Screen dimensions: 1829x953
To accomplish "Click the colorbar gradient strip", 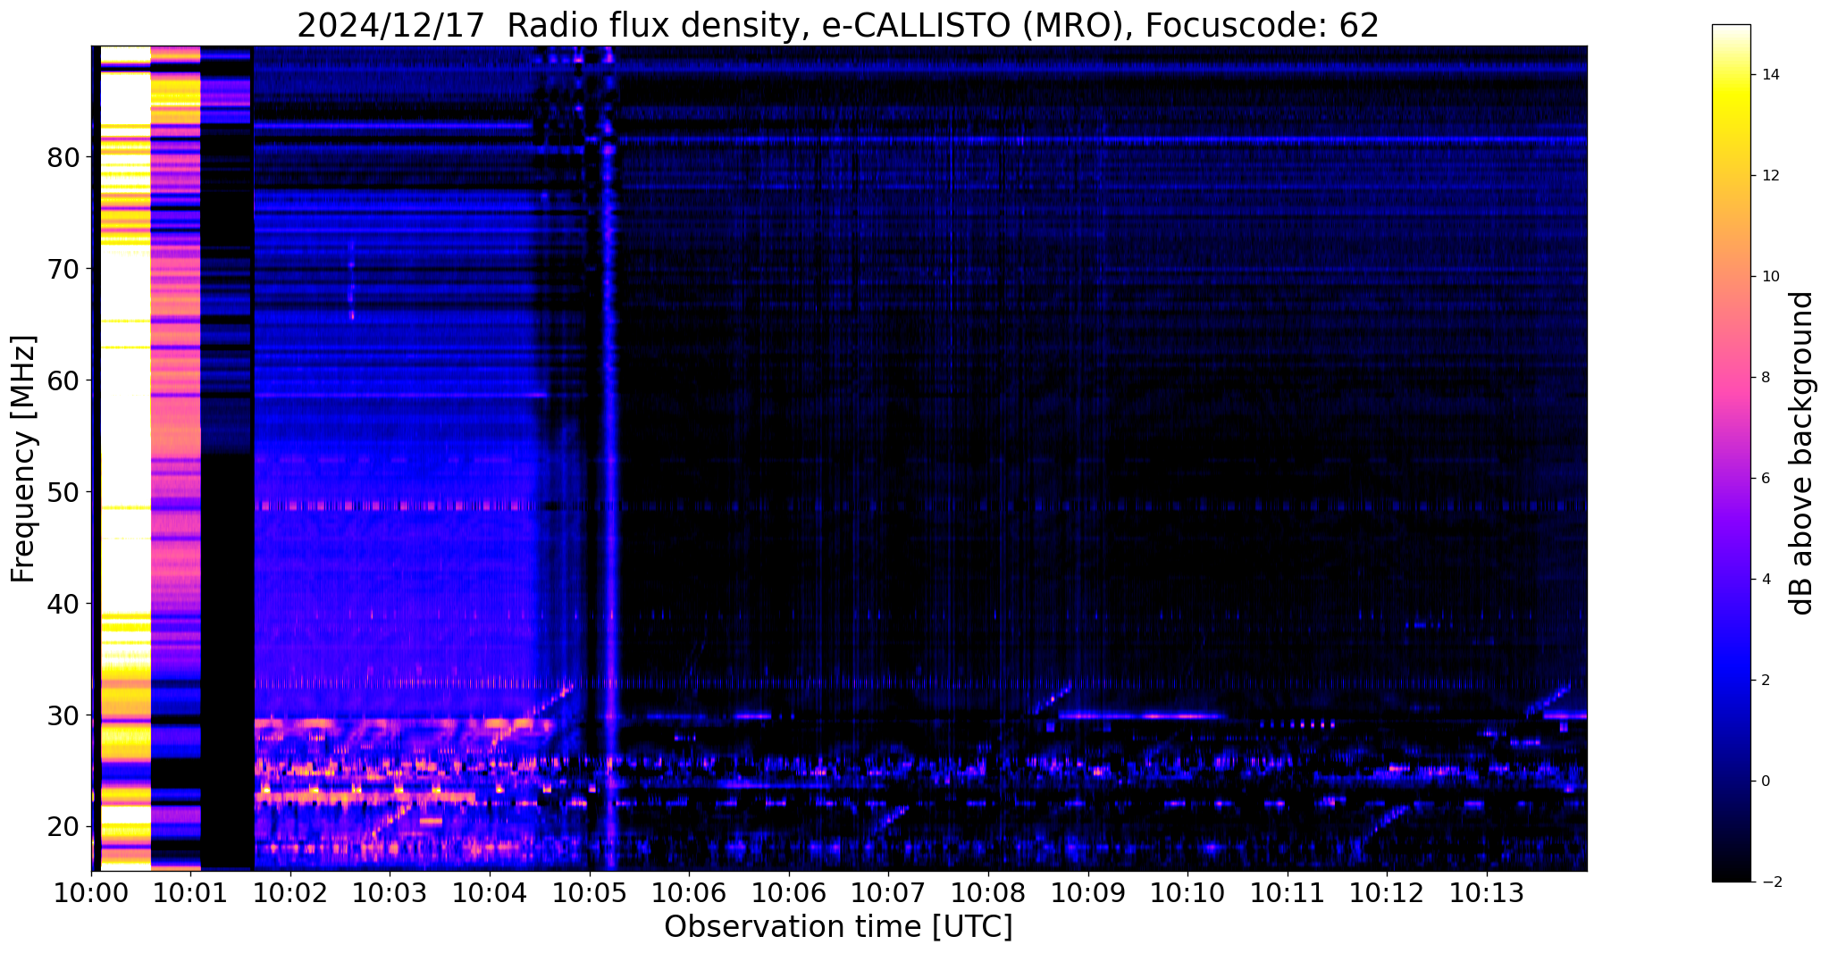I will pos(1731,453).
